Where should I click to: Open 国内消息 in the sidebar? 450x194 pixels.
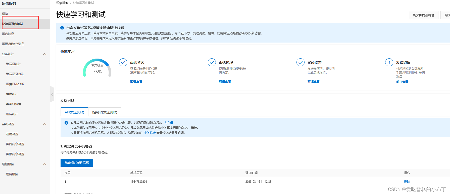(x=8, y=34)
